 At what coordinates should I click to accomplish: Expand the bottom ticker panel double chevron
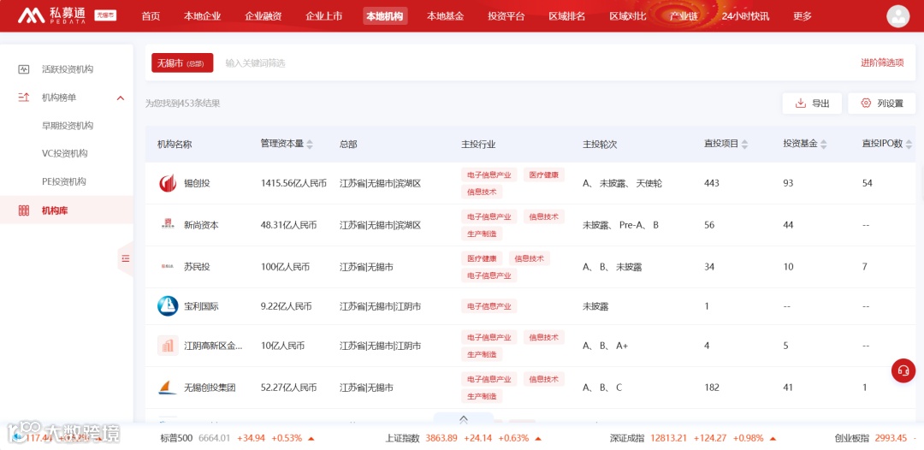(464, 419)
